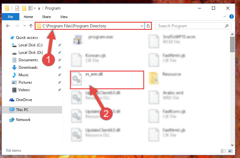
Task: Refresh the current folder view
Action: point(148,26)
